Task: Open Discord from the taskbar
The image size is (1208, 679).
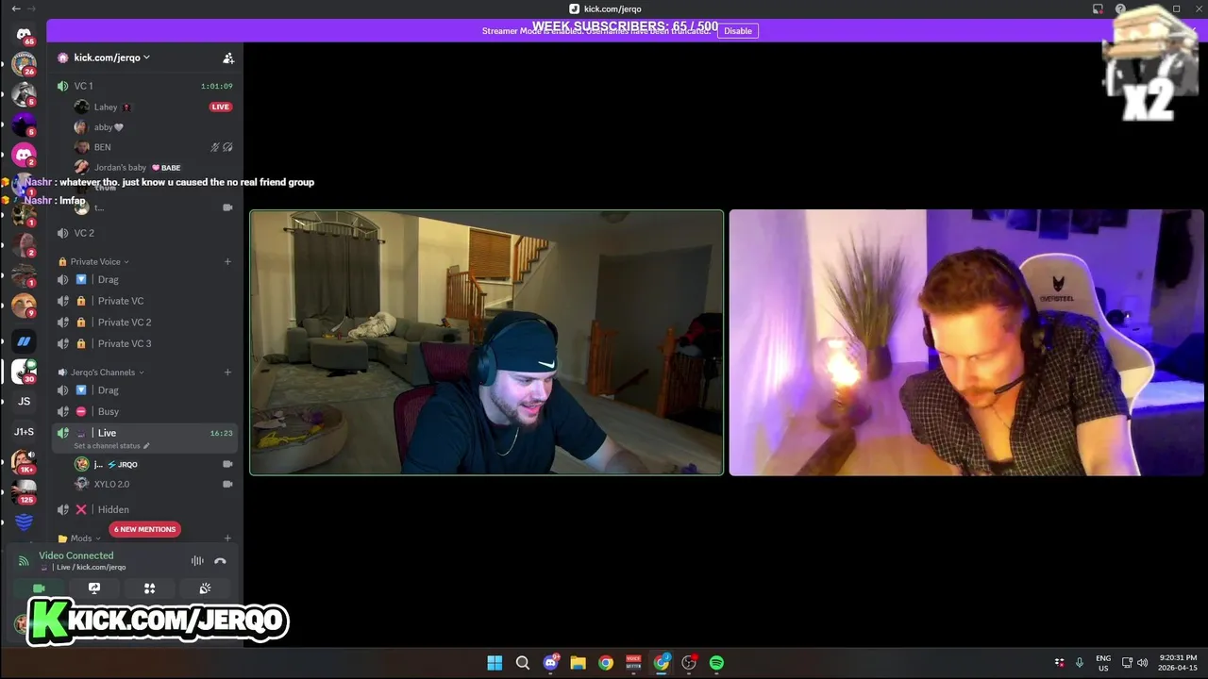Action: [551, 663]
